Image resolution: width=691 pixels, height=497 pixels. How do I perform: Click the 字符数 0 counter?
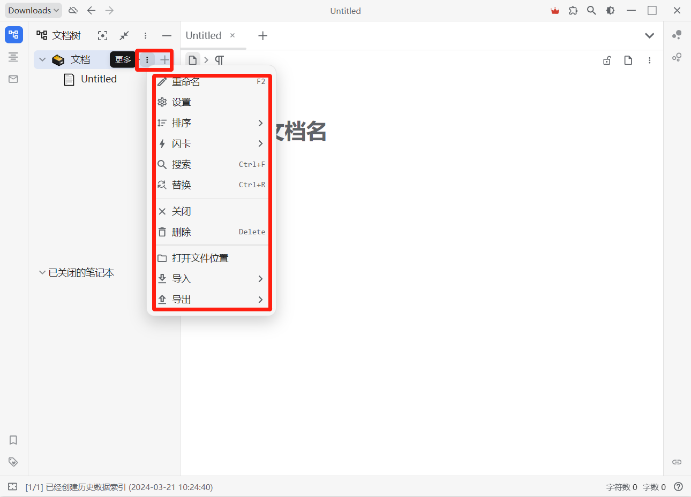pyautogui.click(x=622, y=487)
